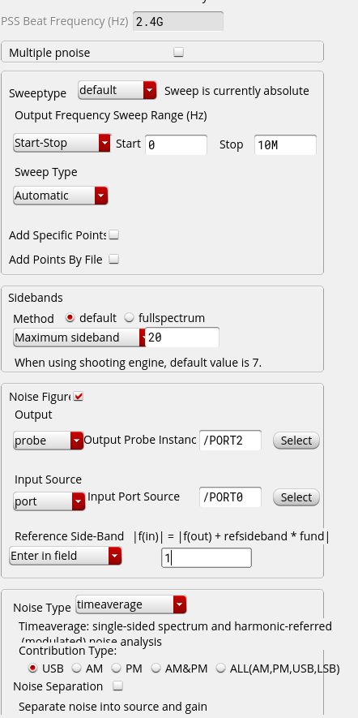This screenshot has width=358, height=718.
Task: Open the Input Source port dropdown
Action: tap(49, 501)
